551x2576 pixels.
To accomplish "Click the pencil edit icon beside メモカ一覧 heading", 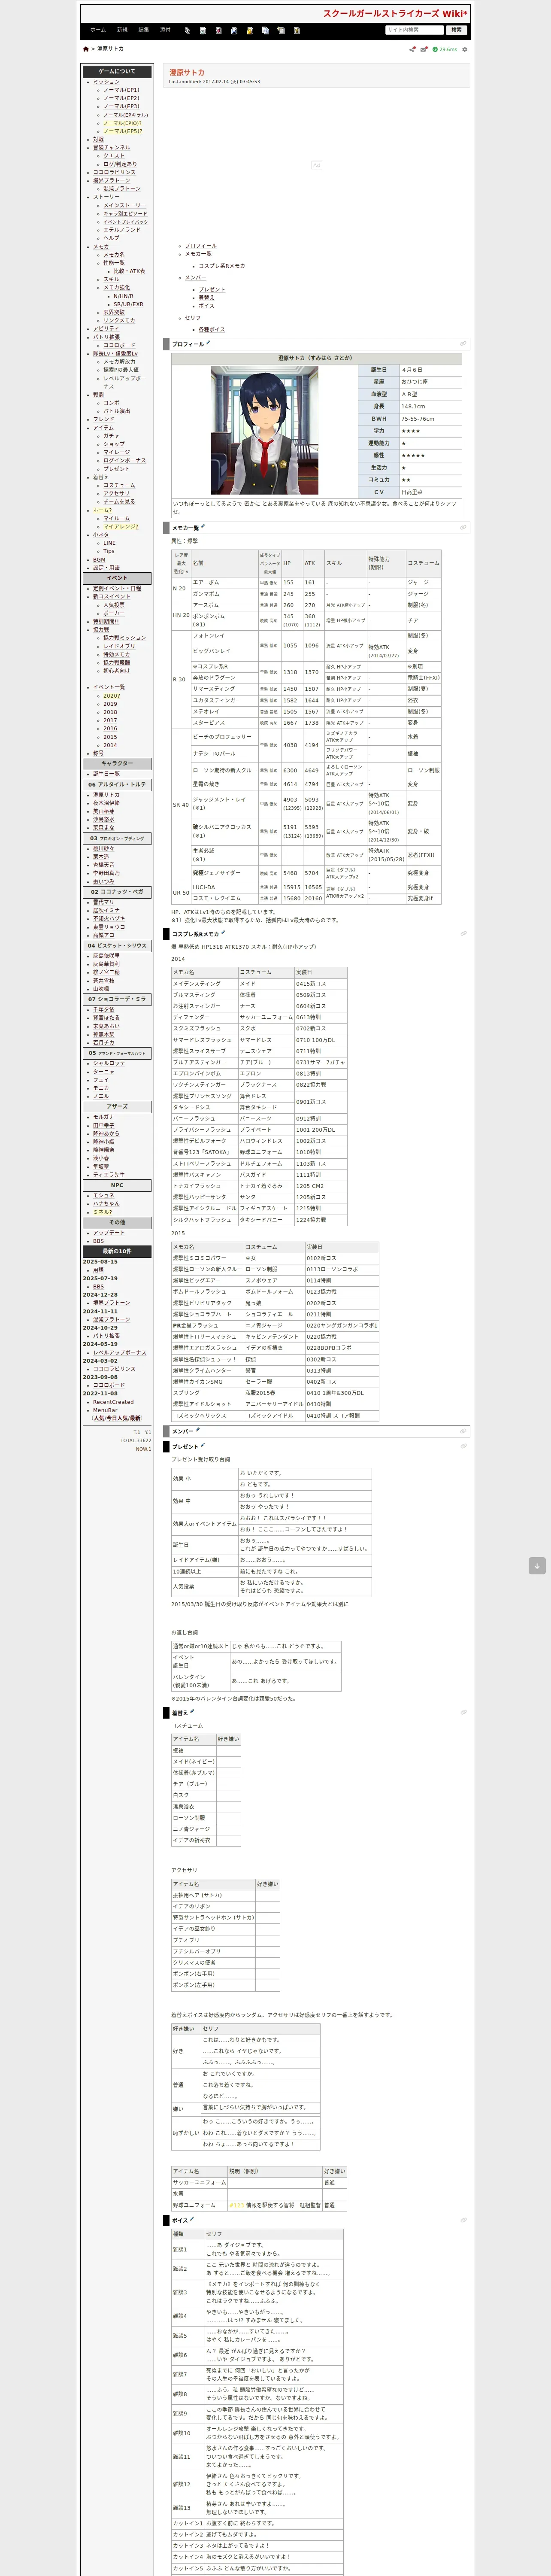I will (x=202, y=527).
